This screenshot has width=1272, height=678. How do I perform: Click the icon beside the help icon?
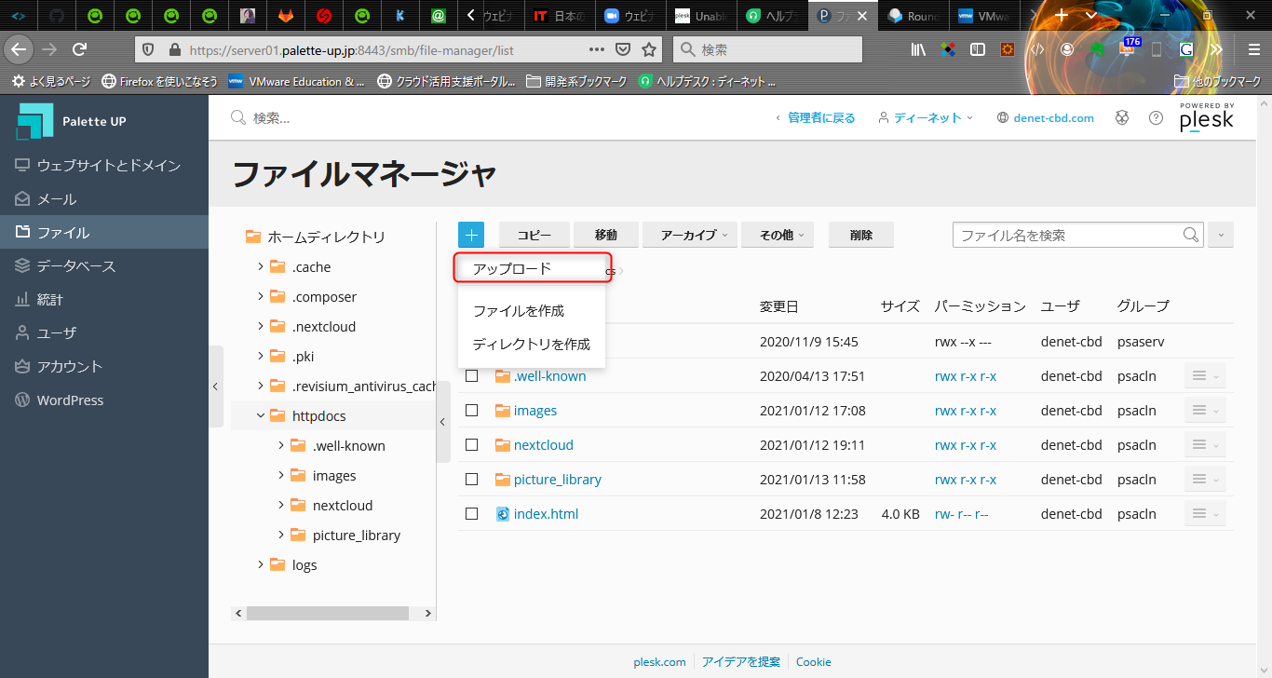pos(1122,118)
